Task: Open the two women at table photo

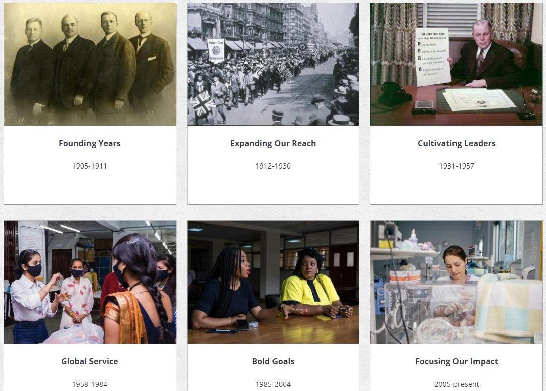Action: [x=273, y=282]
